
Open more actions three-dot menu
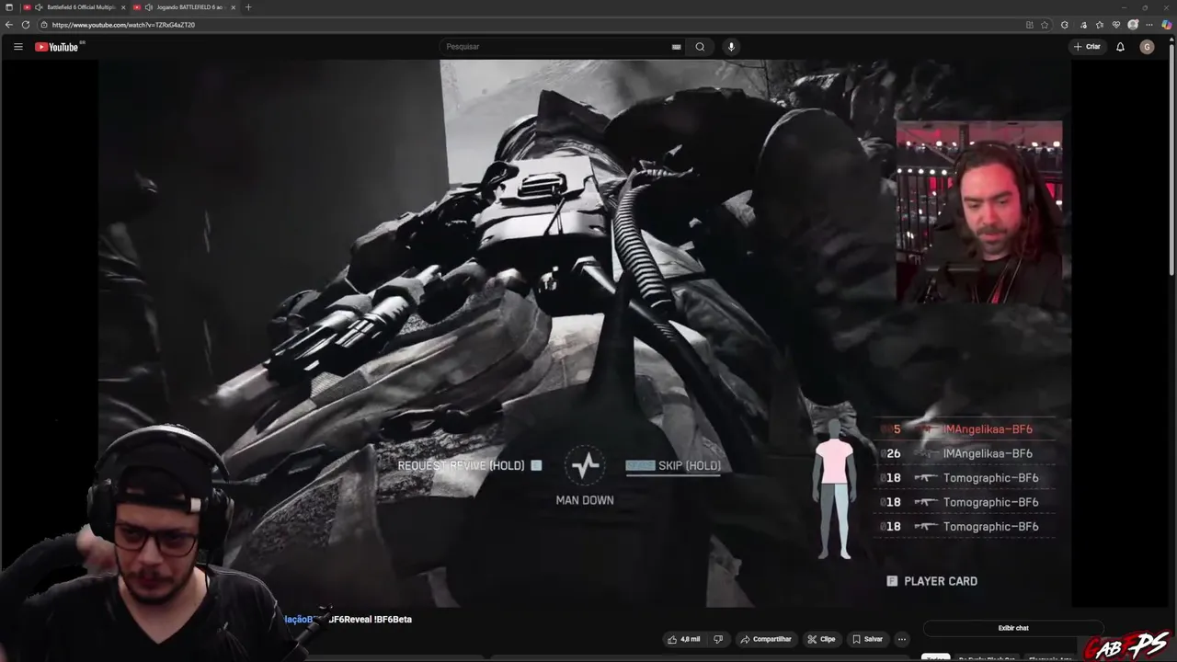point(902,639)
